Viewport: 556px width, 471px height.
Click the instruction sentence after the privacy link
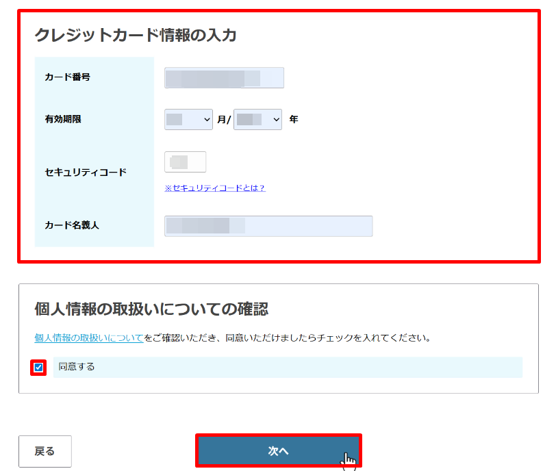click(x=288, y=338)
